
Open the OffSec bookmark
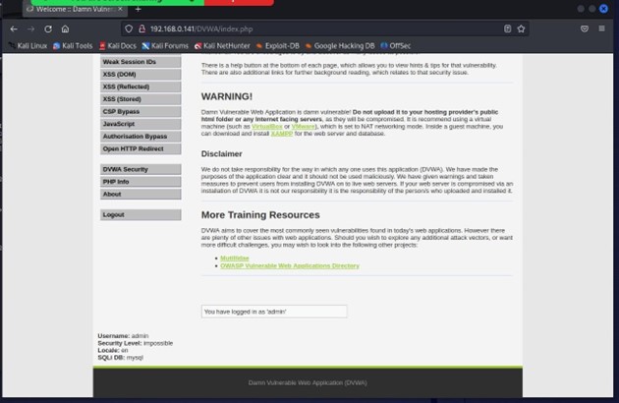click(x=396, y=46)
